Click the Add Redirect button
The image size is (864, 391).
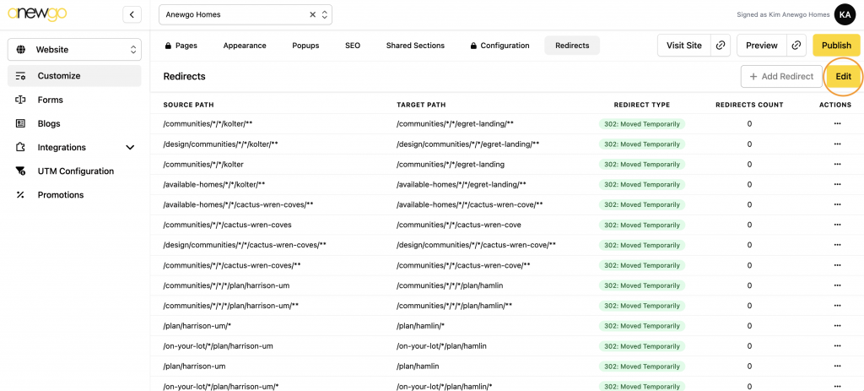(x=781, y=77)
